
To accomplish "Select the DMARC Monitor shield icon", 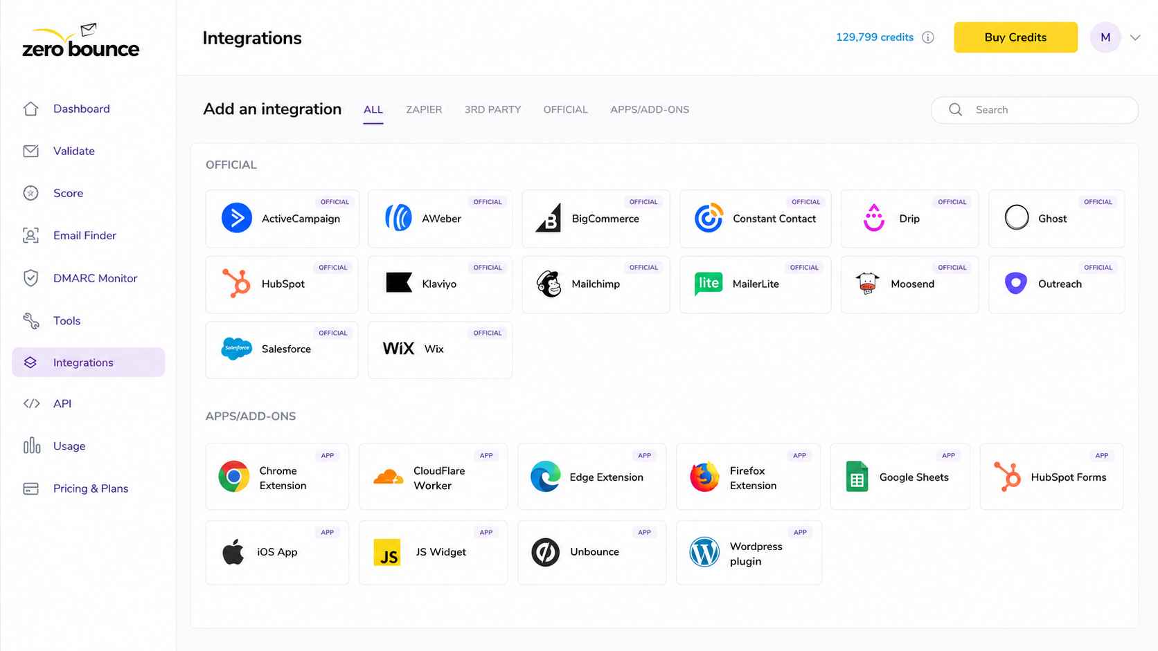I will (x=30, y=278).
